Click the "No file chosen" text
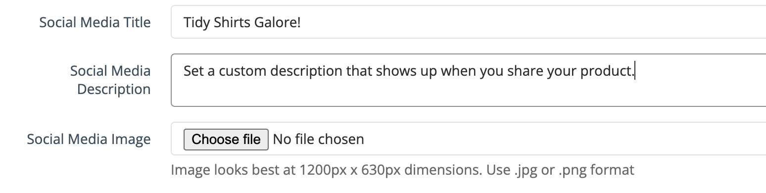Image resolution: width=766 pixels, height=193 pixels. [x=319, y=140]
